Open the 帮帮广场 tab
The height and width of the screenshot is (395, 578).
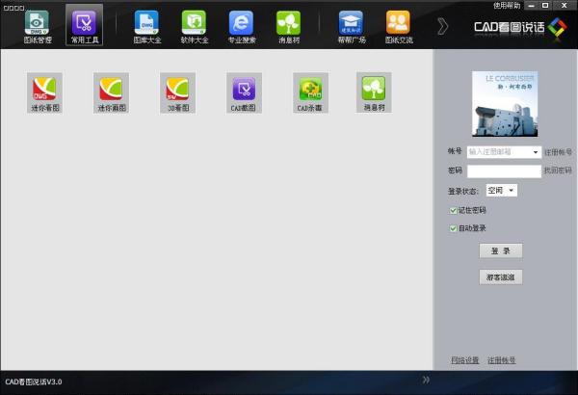[x=350, y=25]
